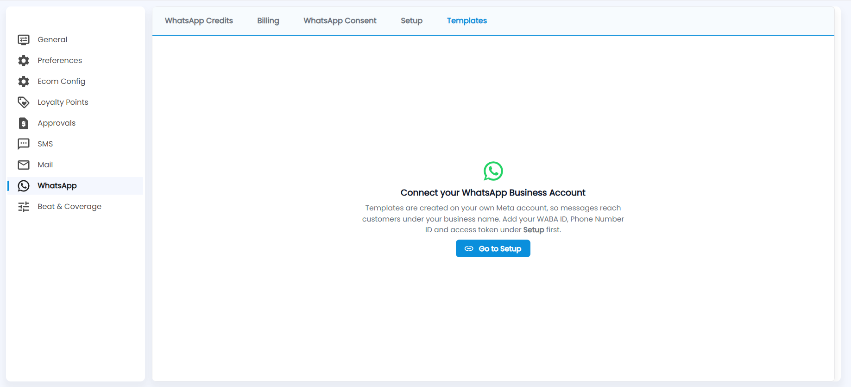The height and width of the screenshot is (387, 851).
Task: Click the Ecom Config gear icon
Action: (x=24, y=82)
